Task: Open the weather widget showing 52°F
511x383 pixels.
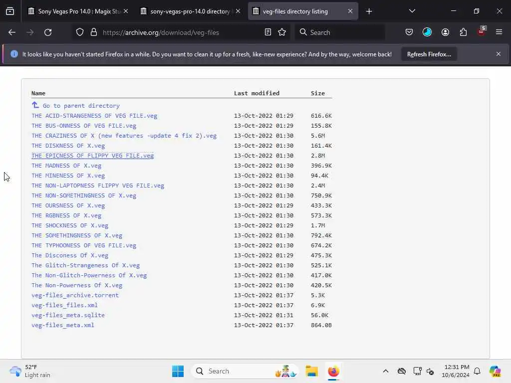Action: coord(30,371)
